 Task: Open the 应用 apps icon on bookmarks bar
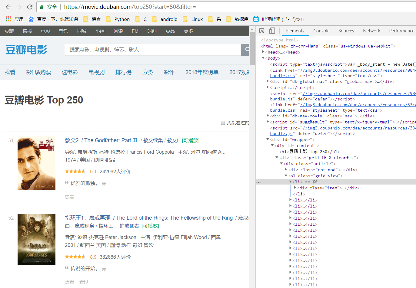pos(8,19)
